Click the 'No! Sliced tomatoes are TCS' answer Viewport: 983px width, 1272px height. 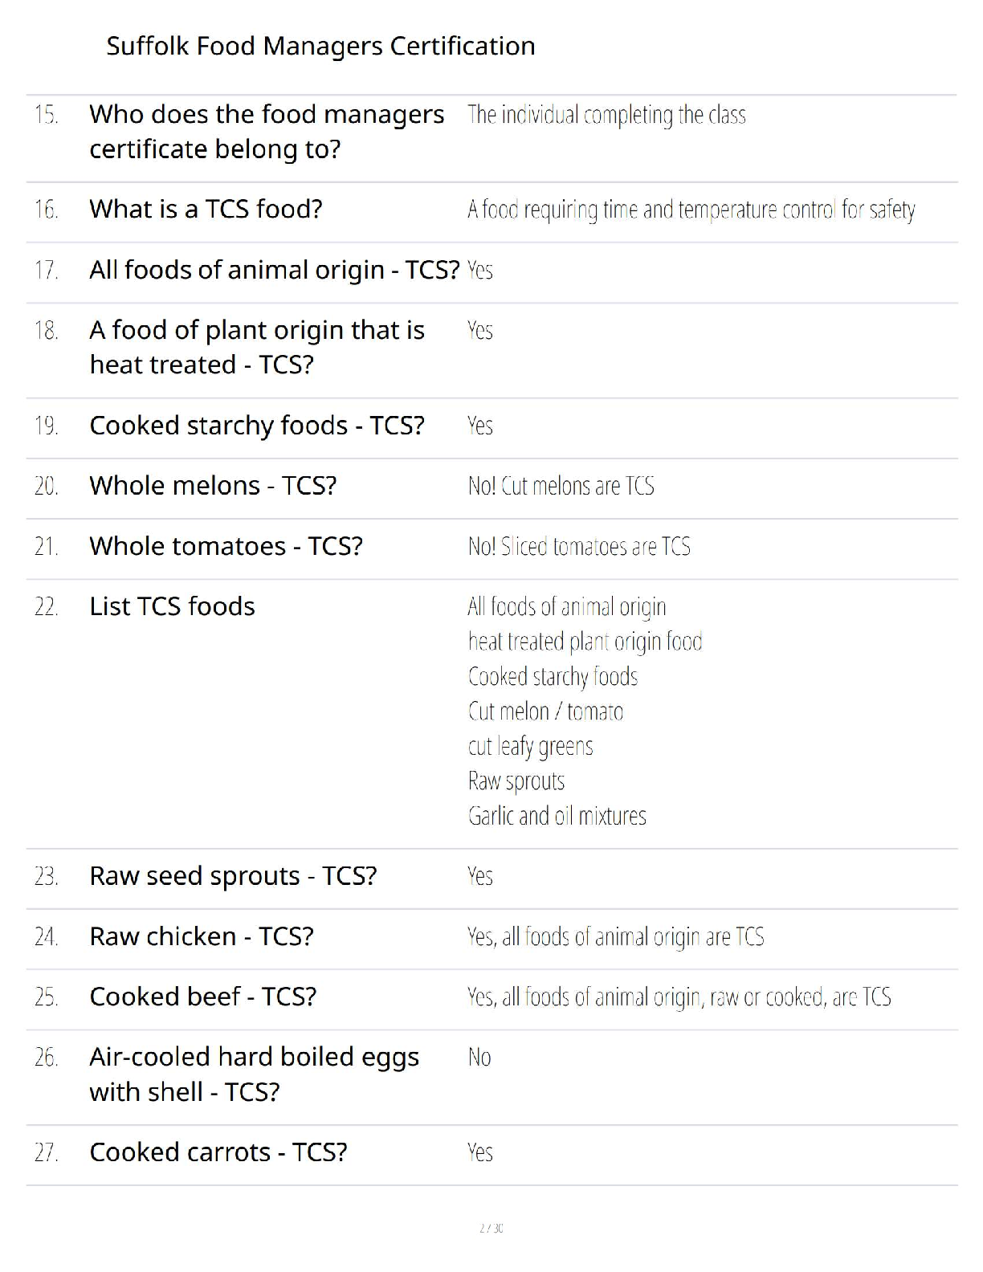tap(579, 547)
